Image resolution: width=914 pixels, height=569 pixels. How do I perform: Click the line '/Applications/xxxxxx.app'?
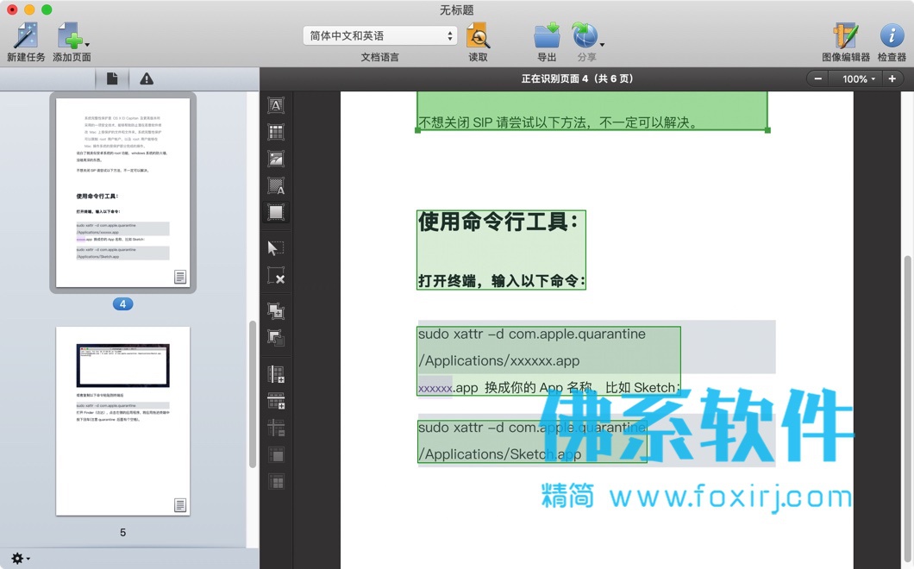pyautogui.click(x=499, y=361)
